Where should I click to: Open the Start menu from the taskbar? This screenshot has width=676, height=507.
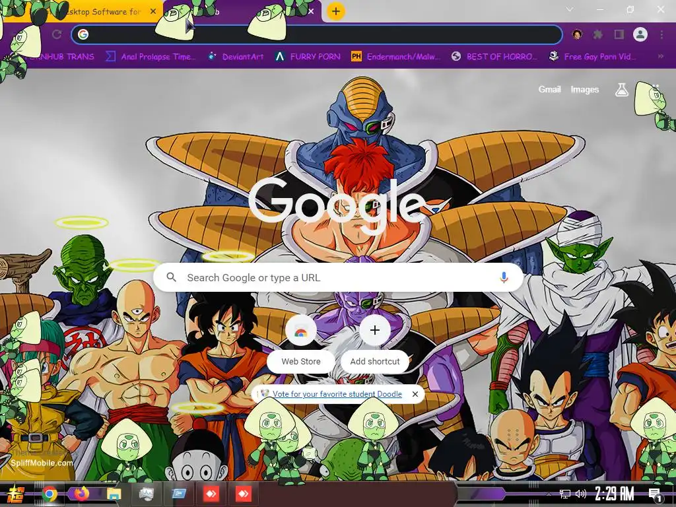(15, 494)
